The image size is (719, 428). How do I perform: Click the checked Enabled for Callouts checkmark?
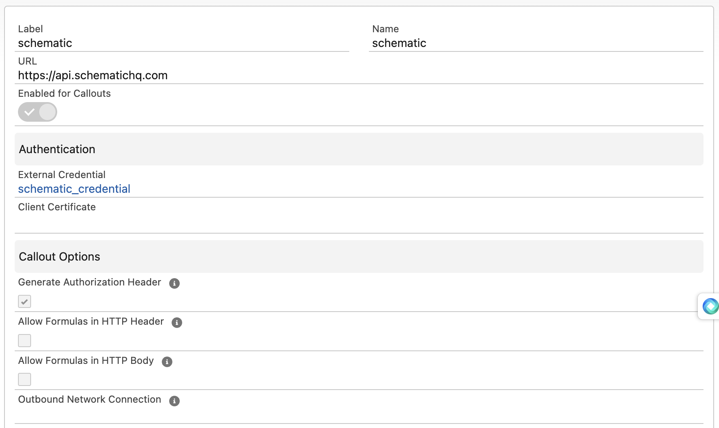[x=29, y=111]
